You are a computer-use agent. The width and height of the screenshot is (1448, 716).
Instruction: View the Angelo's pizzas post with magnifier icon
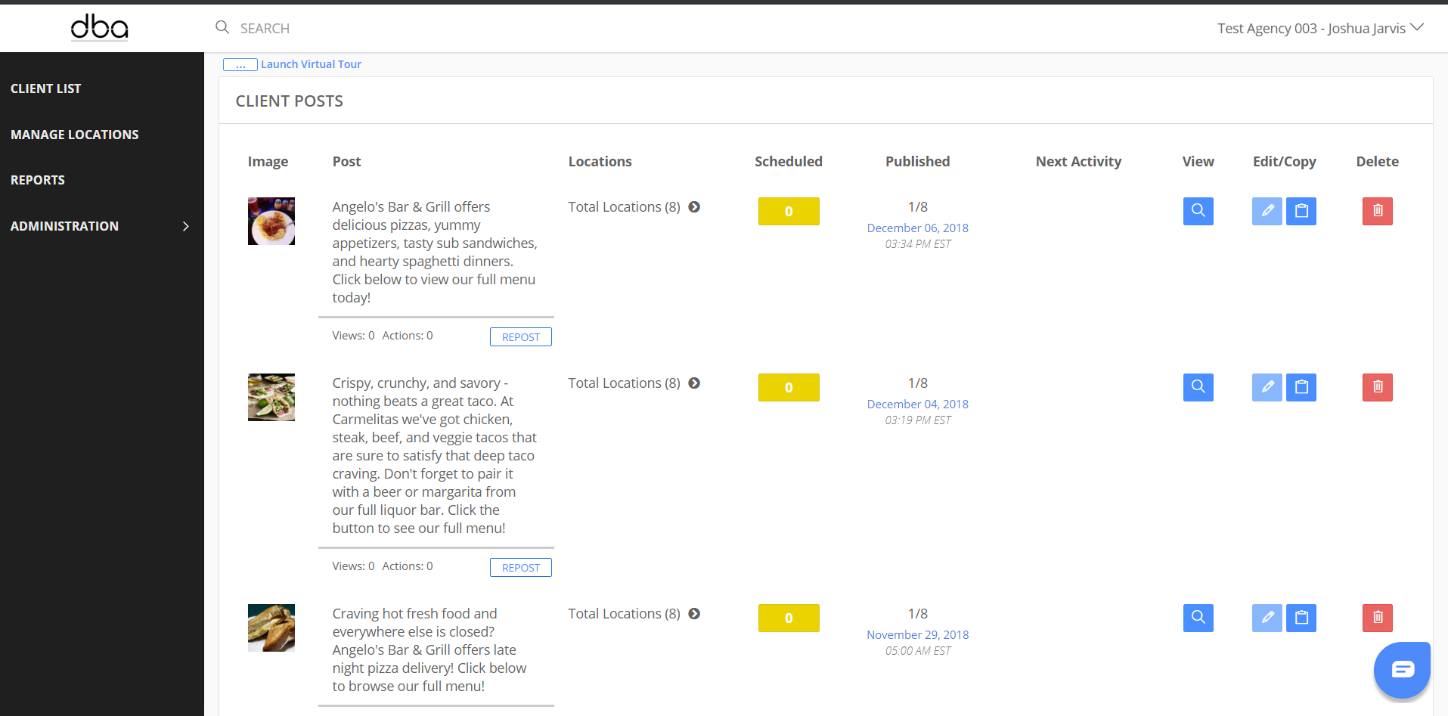[1198, 211]
